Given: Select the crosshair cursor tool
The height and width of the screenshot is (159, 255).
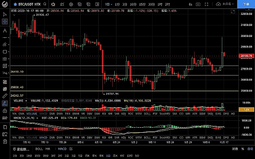Looking at the screenshot, I should tap(5, 22).
